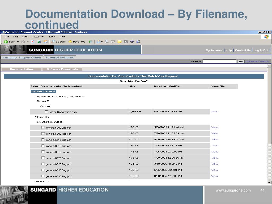Switch to the Customer Support Center tab
Image resolution: width=272 pixels, height=204 pixels.
click(22, 57)
